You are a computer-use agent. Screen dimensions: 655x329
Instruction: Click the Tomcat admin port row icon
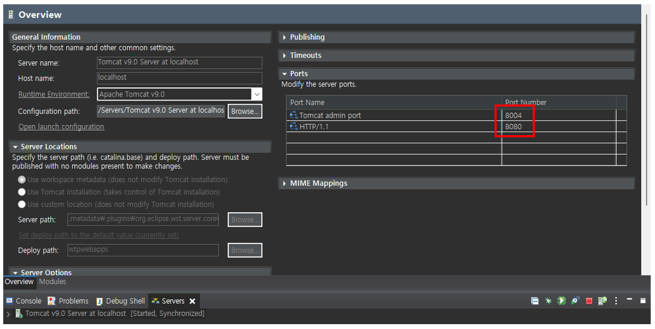click(x=294, y=115)
